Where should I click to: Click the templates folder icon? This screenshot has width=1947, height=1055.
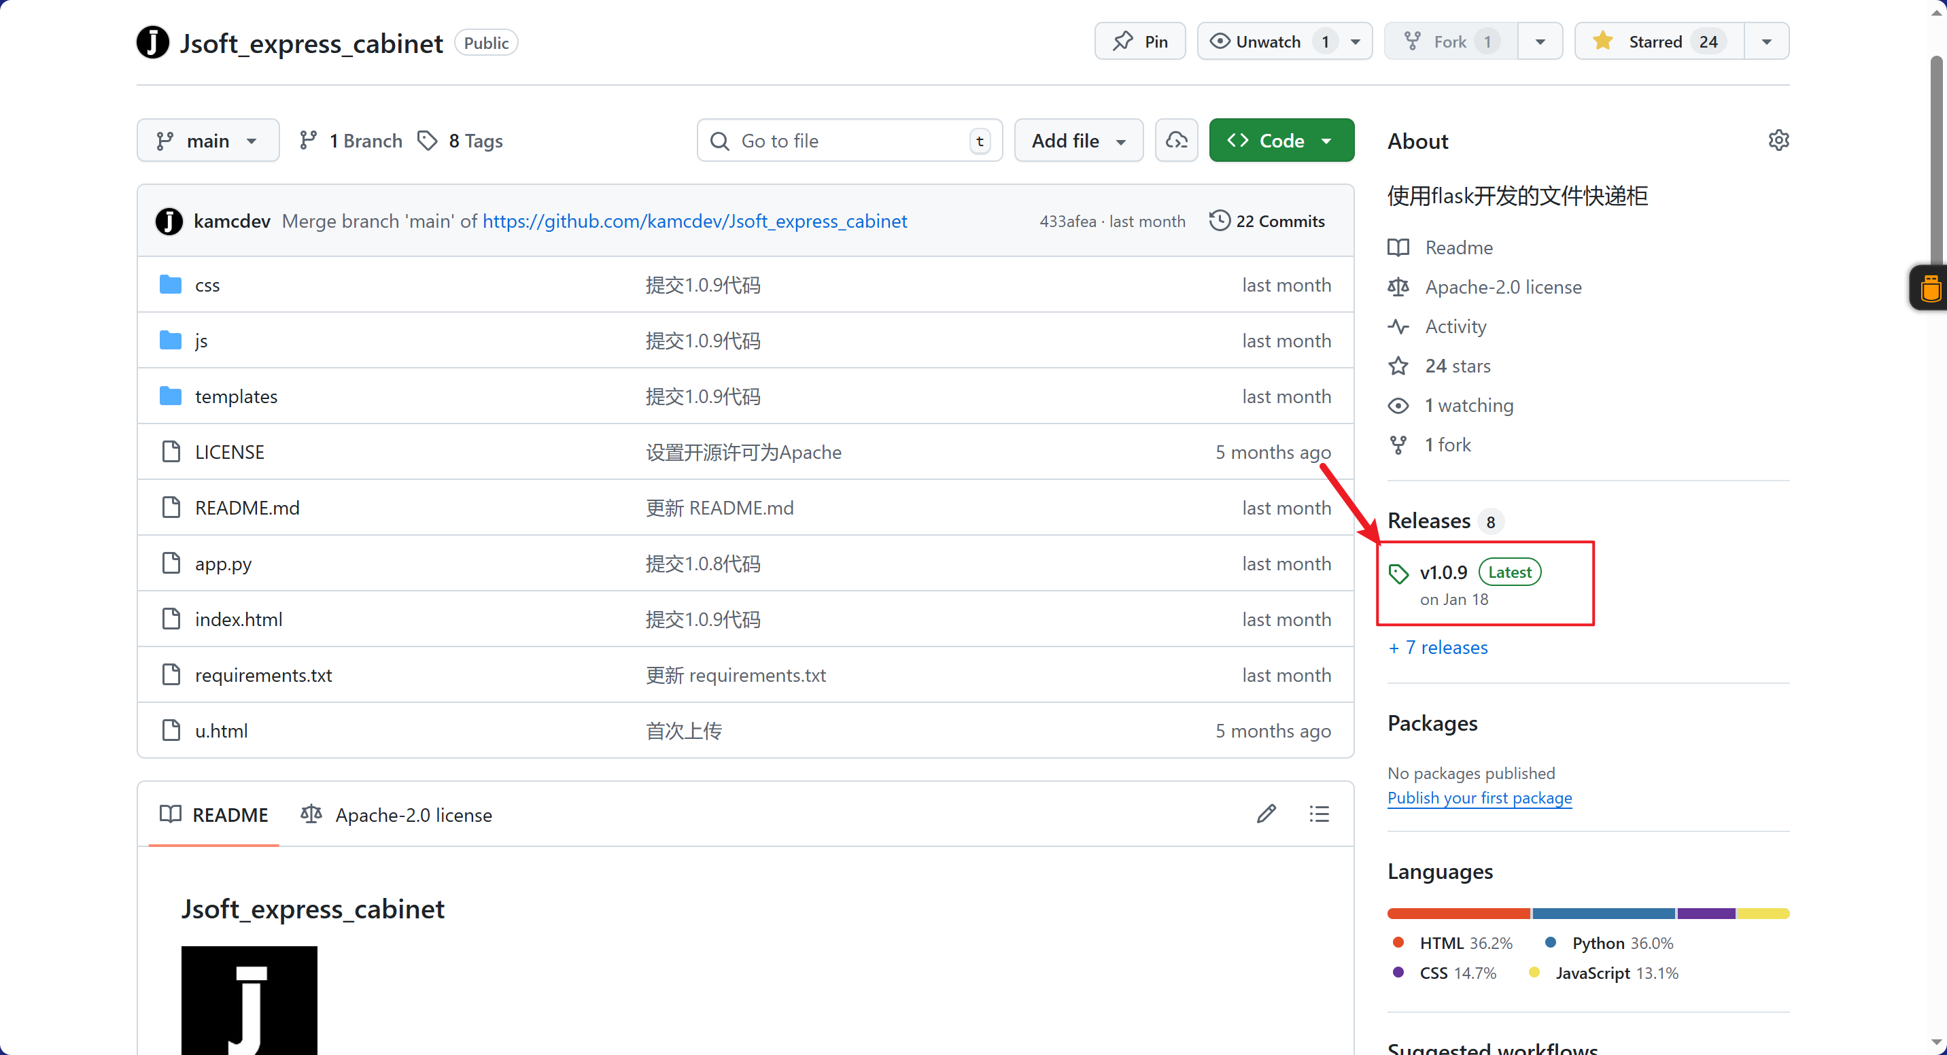point(171,396)
